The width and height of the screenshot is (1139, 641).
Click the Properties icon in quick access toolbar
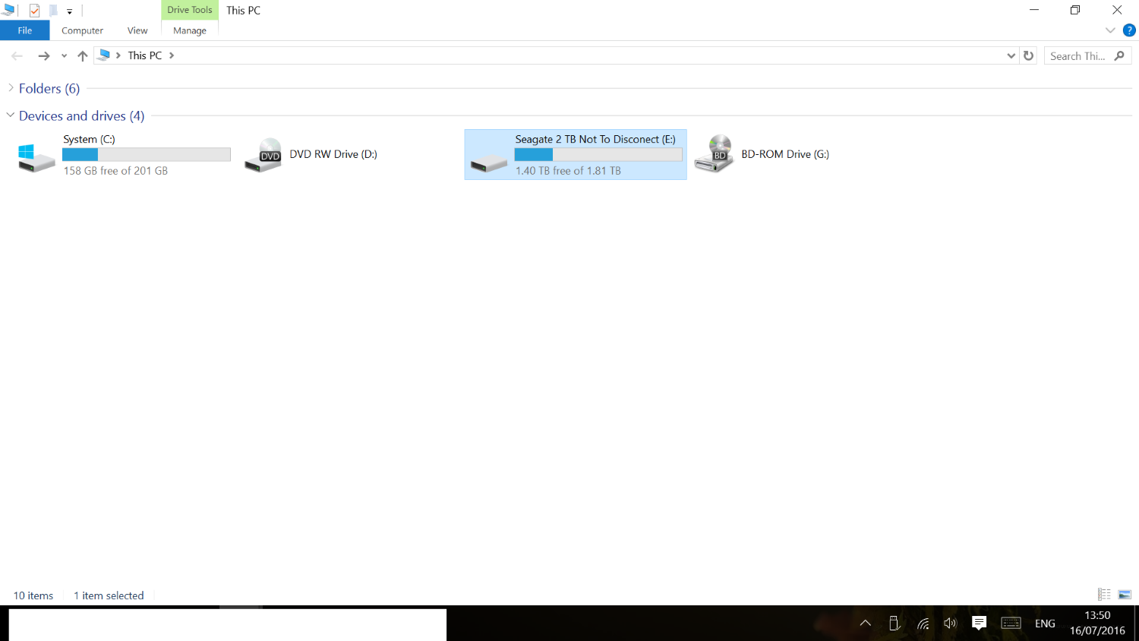[x=34, y=11]
